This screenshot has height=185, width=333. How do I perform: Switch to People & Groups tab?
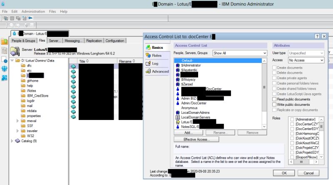23,40
